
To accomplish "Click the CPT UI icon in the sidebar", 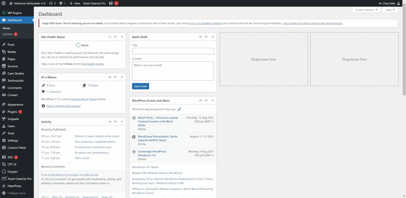I will [x=4, y=164].
